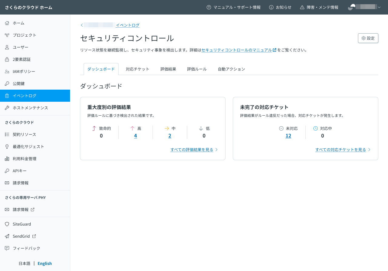The image size is (388, 271).
Task: Open two-factor authentication lock icon
Action: pyautogui.click(x=7, y=59)
